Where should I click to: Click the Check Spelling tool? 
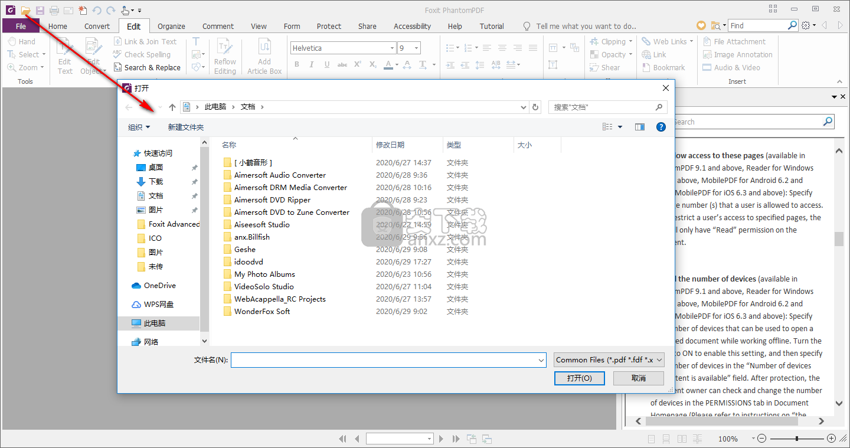click(142, 54)
